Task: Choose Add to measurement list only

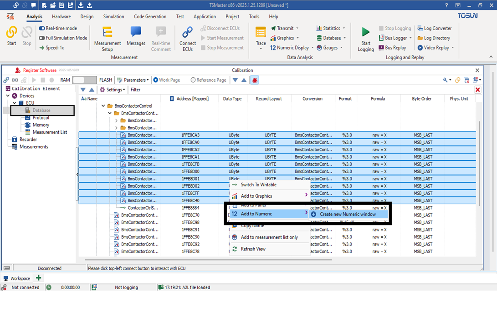Action: [269, 237]
